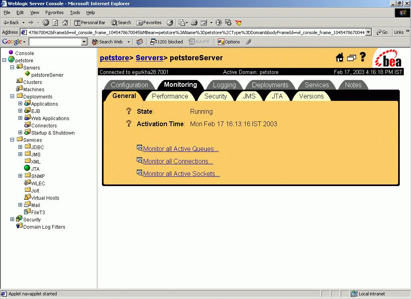Click the BEA logo
411x299 pixels.
coord(388,59)
